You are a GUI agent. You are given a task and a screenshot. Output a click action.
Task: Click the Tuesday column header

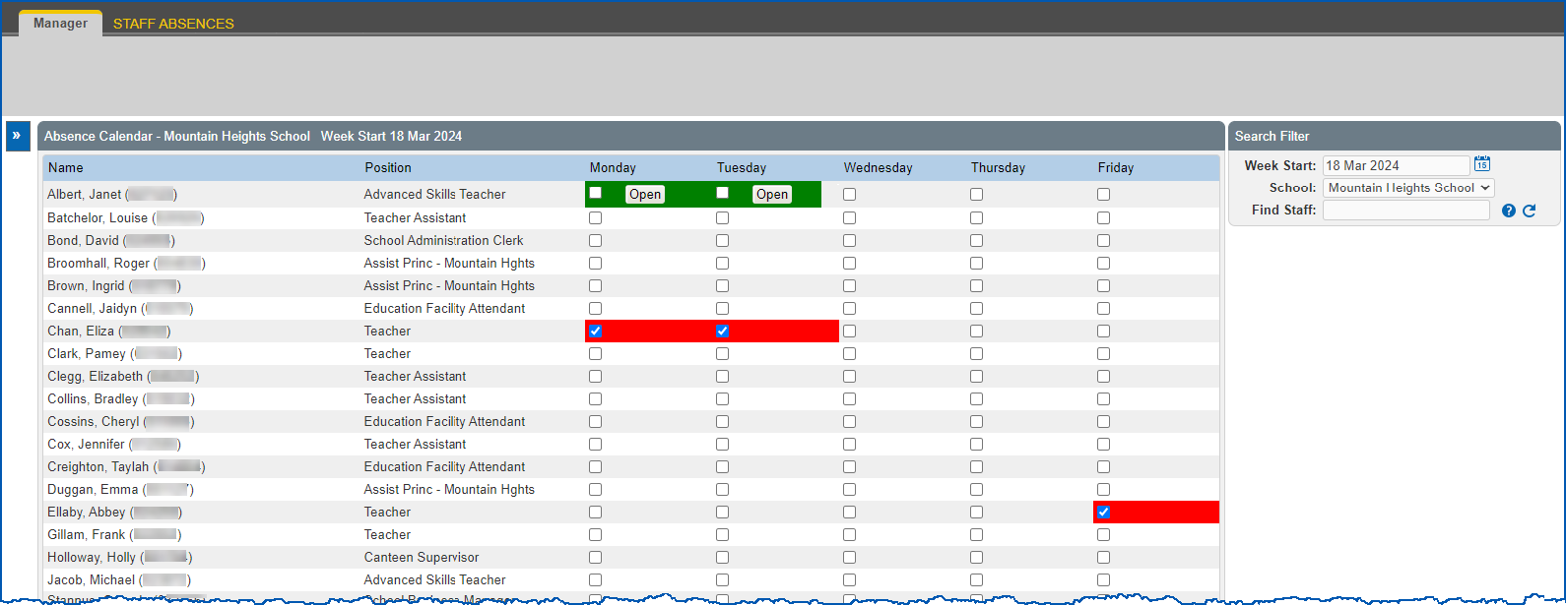tap(741, 168)
